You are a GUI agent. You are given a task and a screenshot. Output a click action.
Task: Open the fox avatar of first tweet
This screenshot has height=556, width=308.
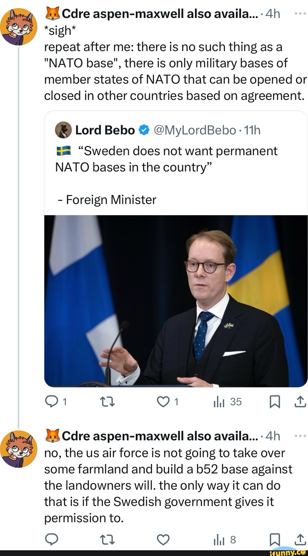pyautogui.click(x=19, y=27)
